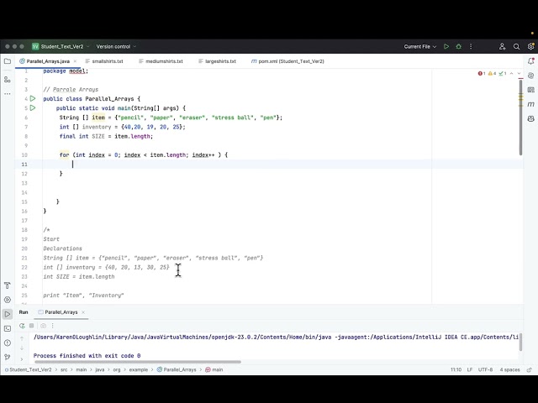The width and height of the screenshot is (538, 403).
Task: Change the 4 spaces indent setting
Action: [509, 369]
